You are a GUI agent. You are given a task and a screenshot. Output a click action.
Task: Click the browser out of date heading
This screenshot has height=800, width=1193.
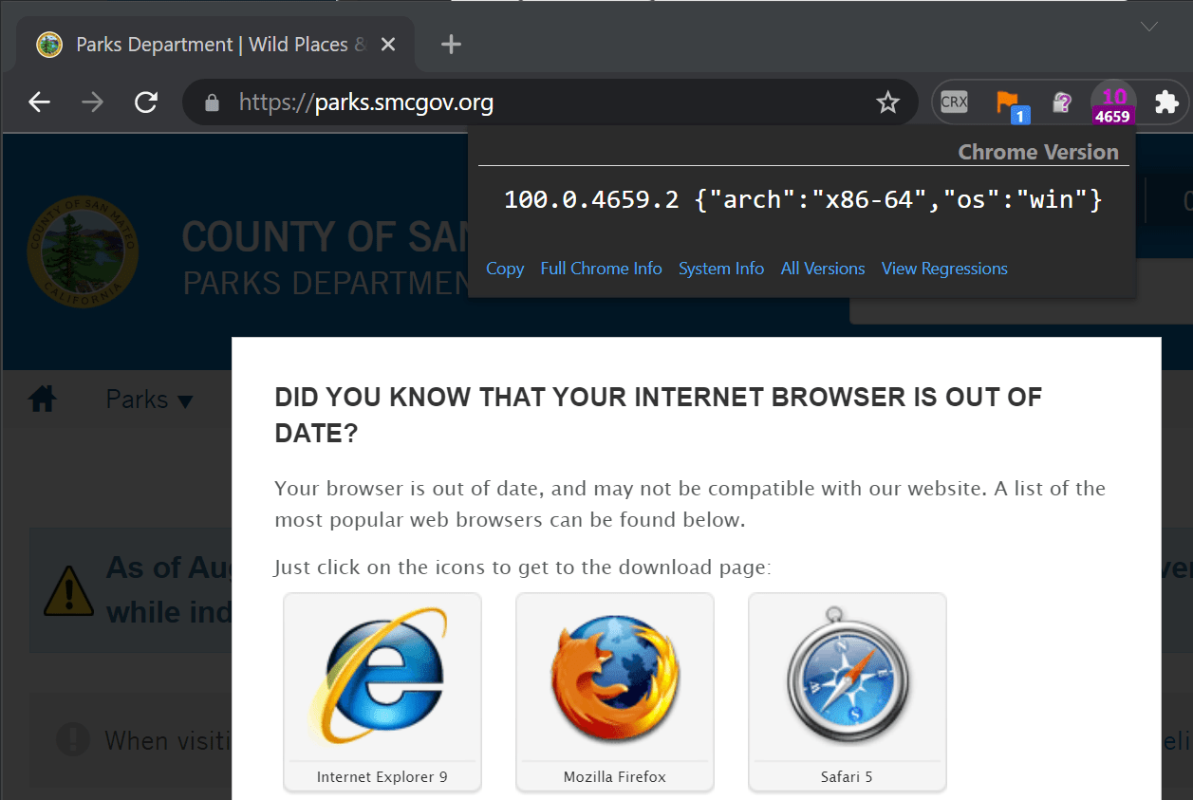click(658, 416)
